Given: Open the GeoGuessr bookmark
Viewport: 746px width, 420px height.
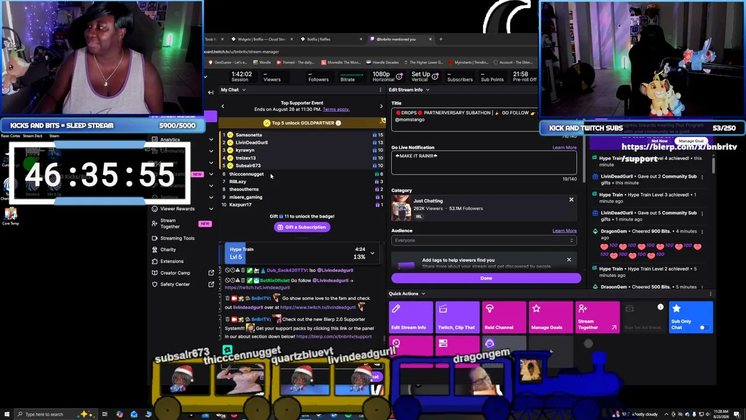Looking at the screenshot, I should [x=229, y=62].
